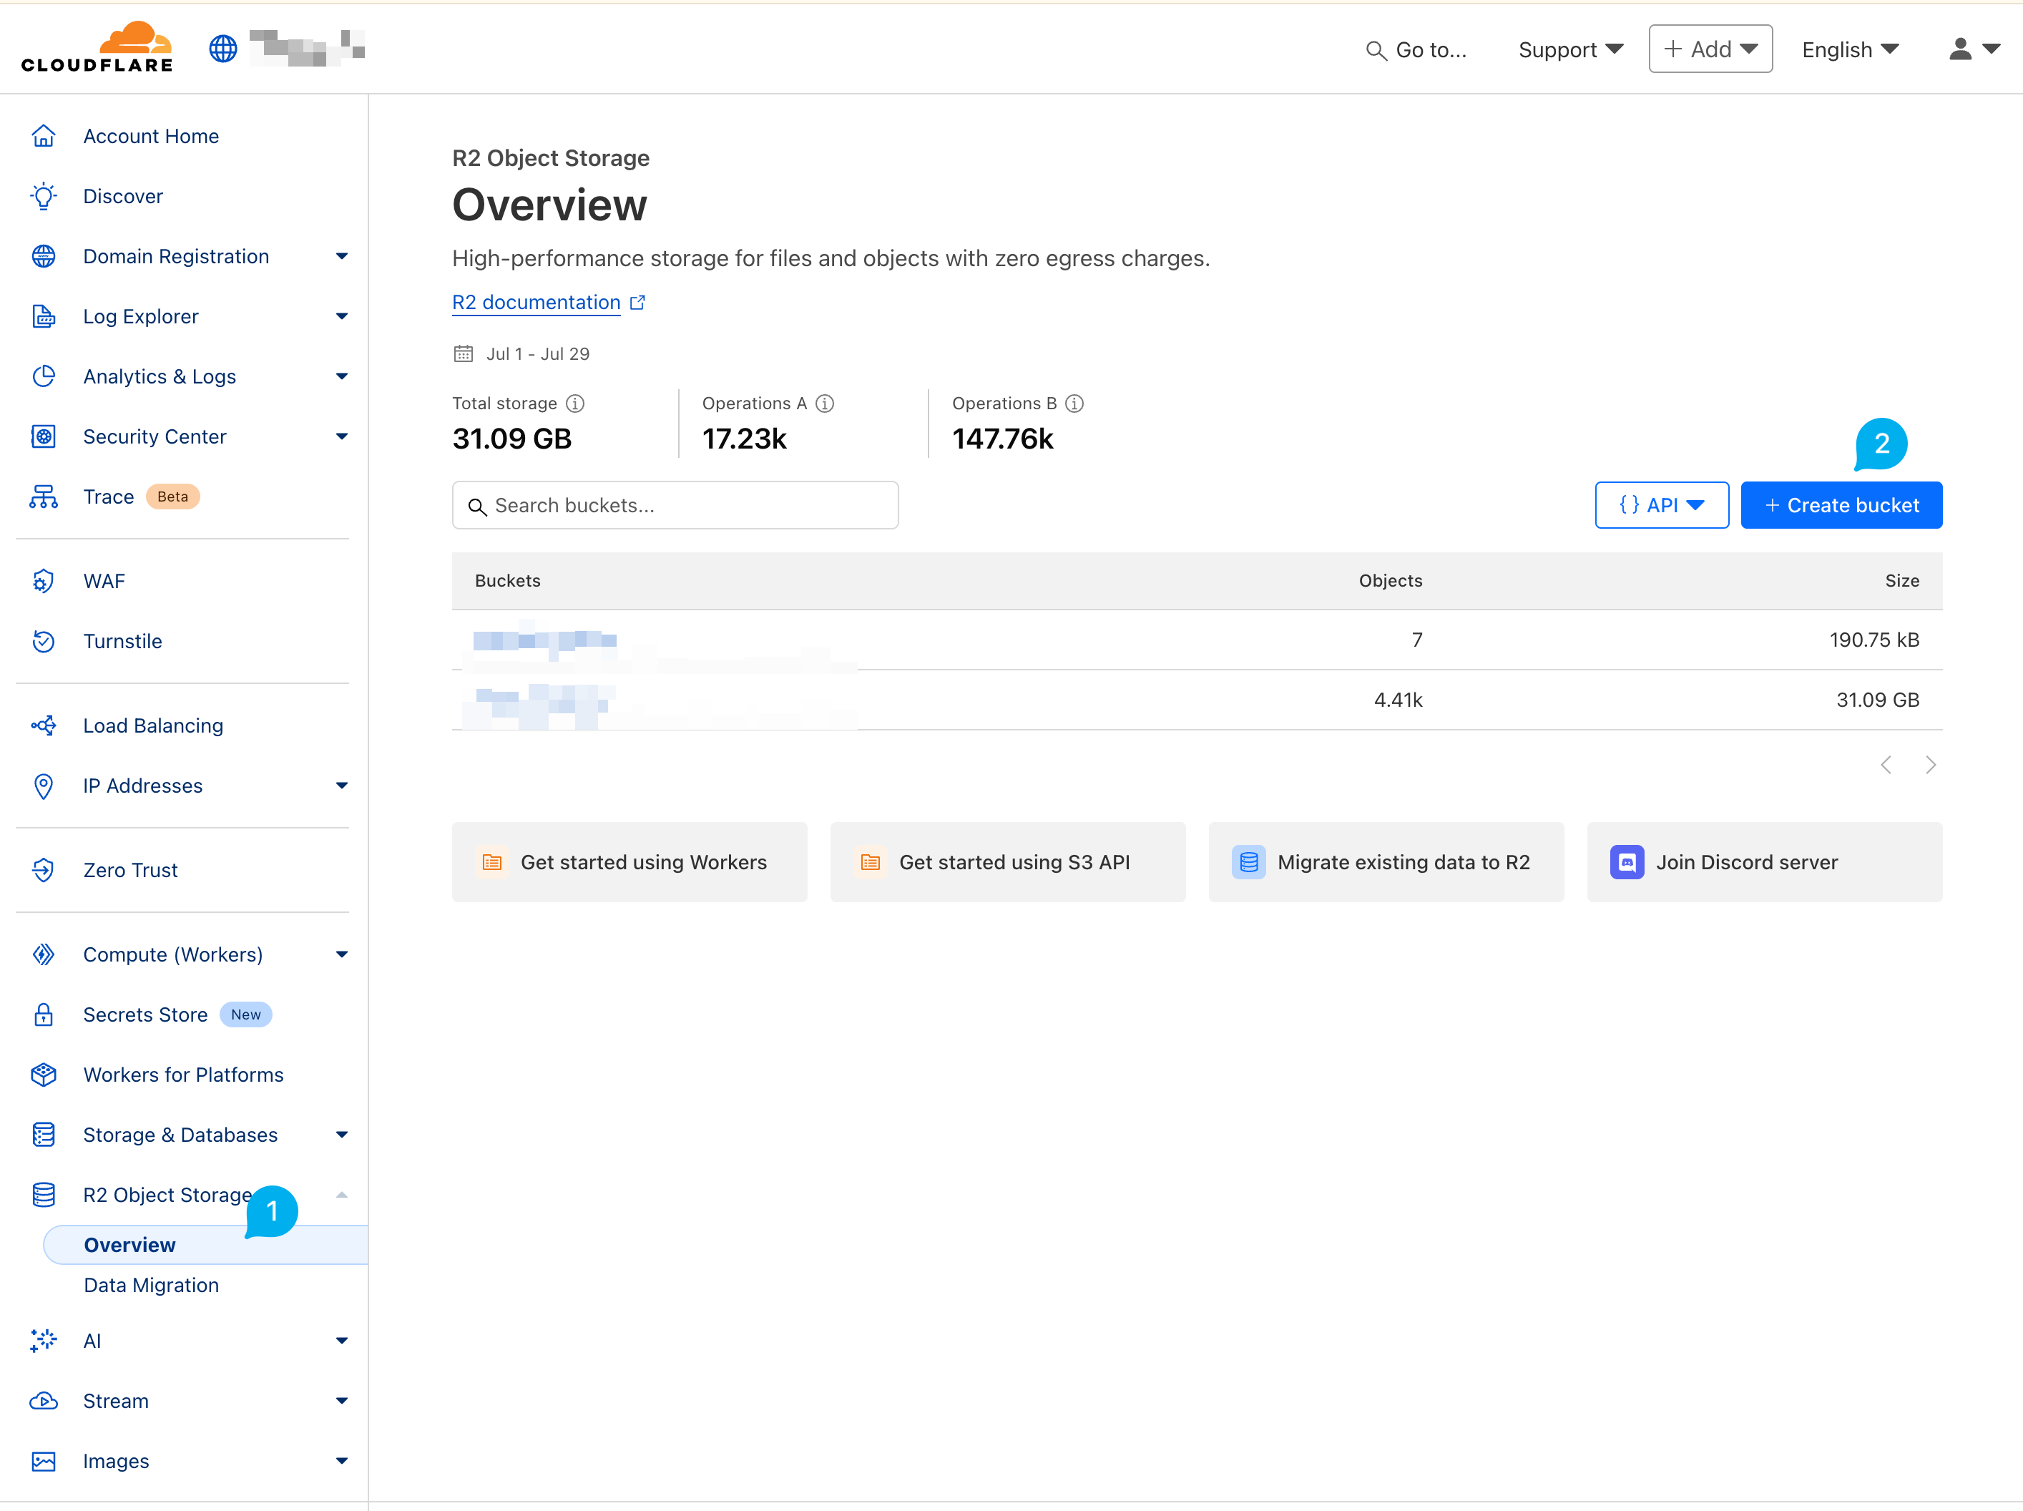Click Get started using Workers card
This screenshot has height=1511, width=2023.
(x=630, y=861)
